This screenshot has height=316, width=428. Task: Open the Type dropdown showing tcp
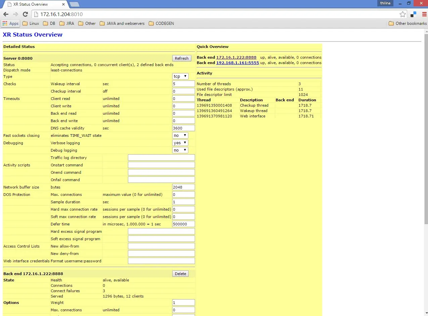click(180, 76)
